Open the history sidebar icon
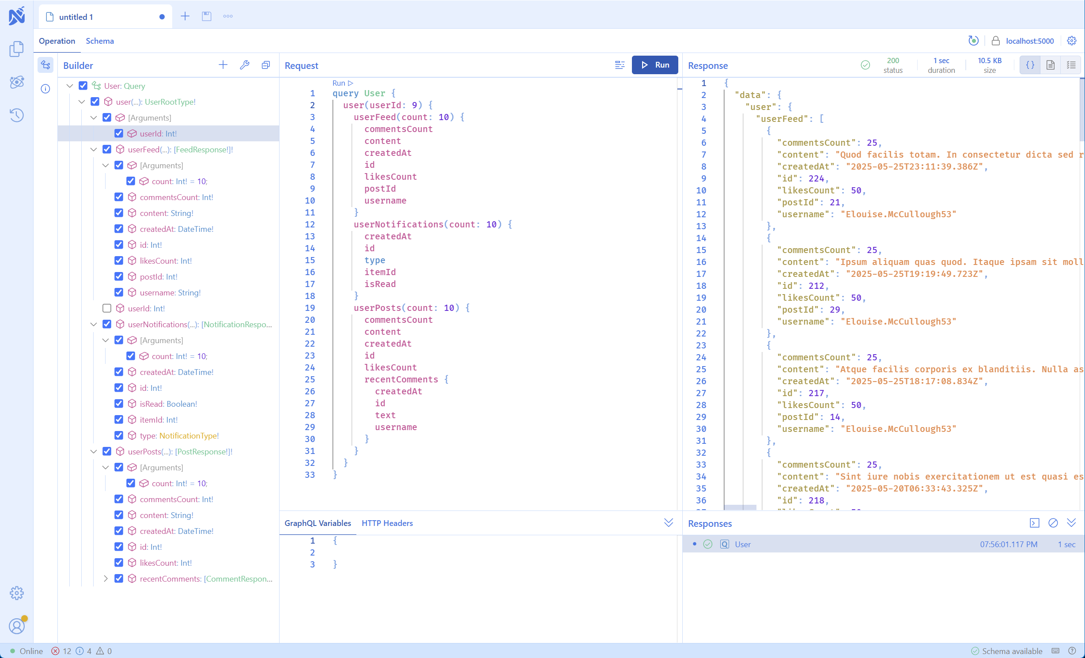 [x=17, y=115]
